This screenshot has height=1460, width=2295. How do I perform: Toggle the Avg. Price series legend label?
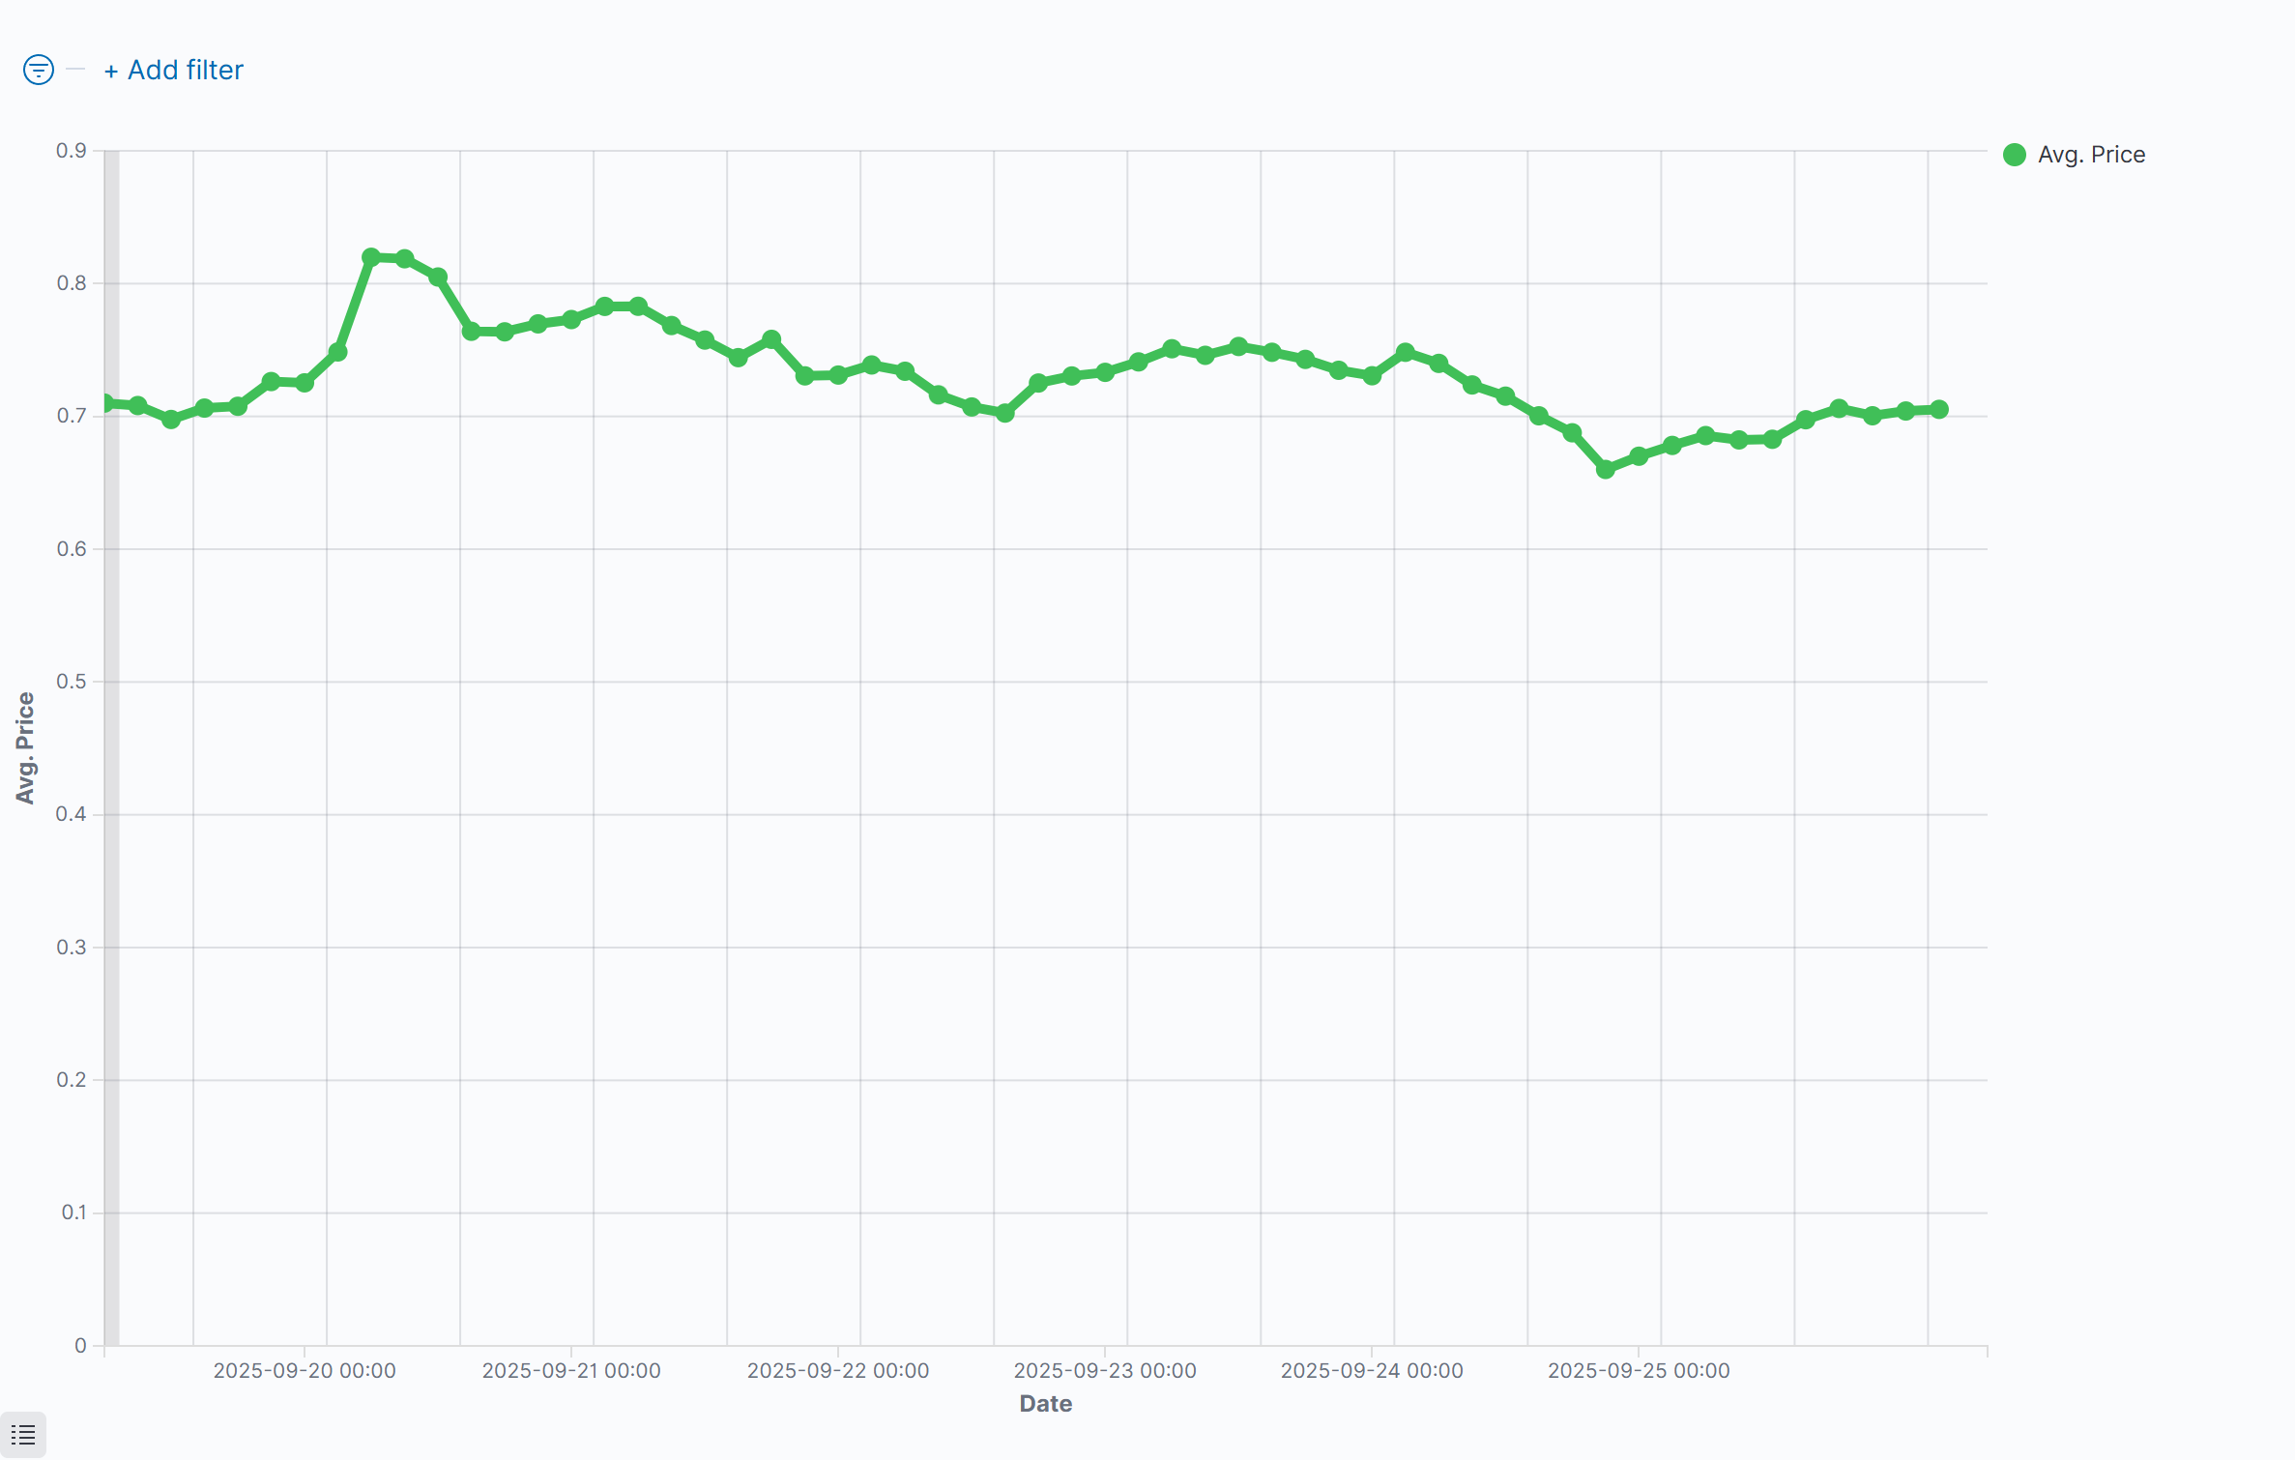[x=2091, y=155]
